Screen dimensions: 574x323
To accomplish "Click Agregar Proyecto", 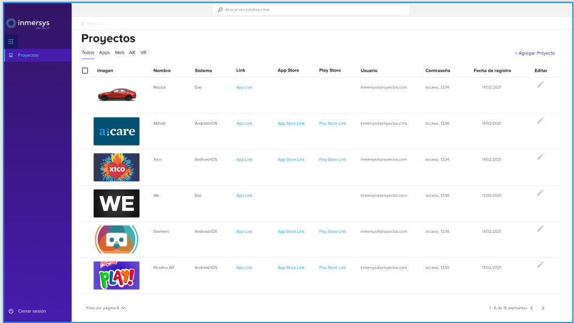I will pyautogui.click(x=534, y=52).
